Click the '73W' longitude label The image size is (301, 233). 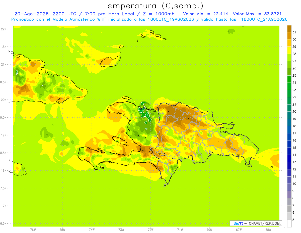[x=121, y=229]
